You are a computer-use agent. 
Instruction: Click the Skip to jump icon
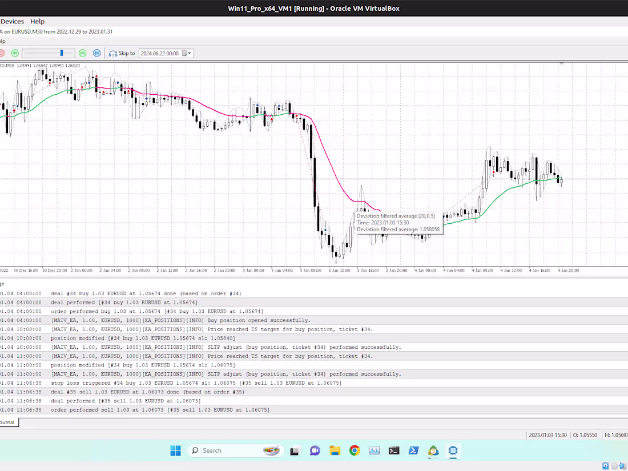tap(112, 53)
